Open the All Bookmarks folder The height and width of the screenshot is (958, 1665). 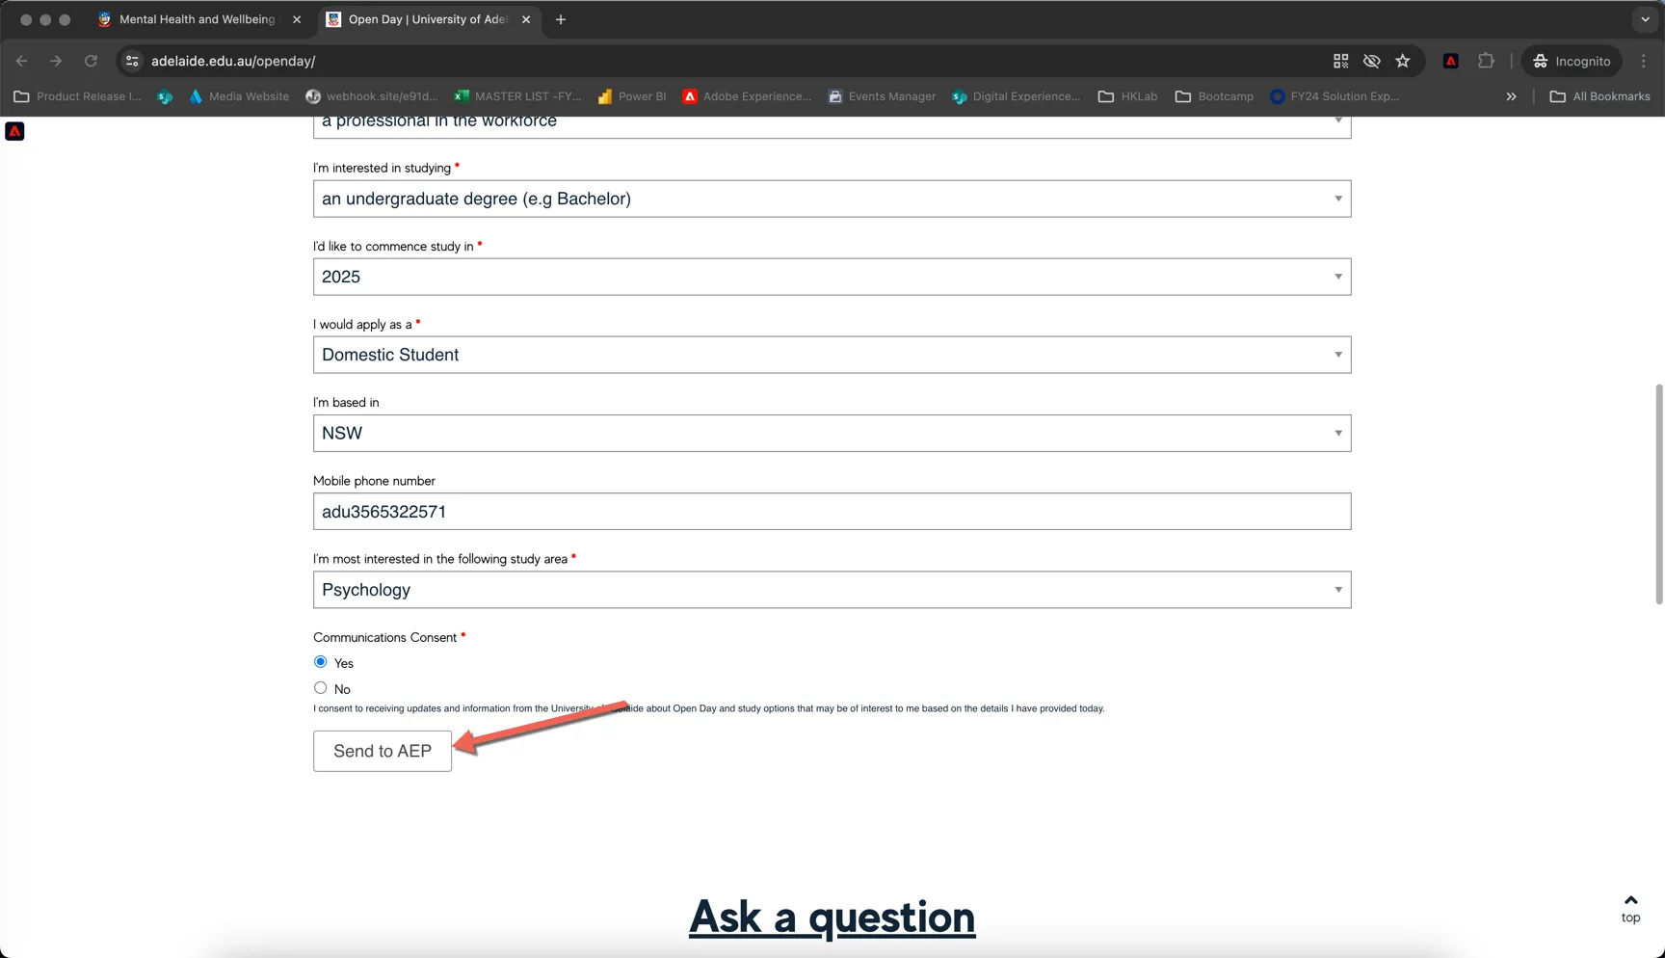point(1600,96)
